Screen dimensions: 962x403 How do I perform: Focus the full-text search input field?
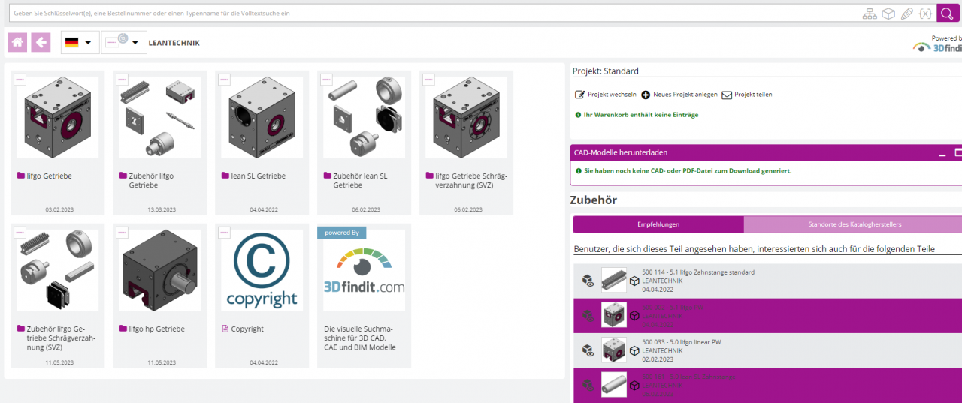[428, 13]
